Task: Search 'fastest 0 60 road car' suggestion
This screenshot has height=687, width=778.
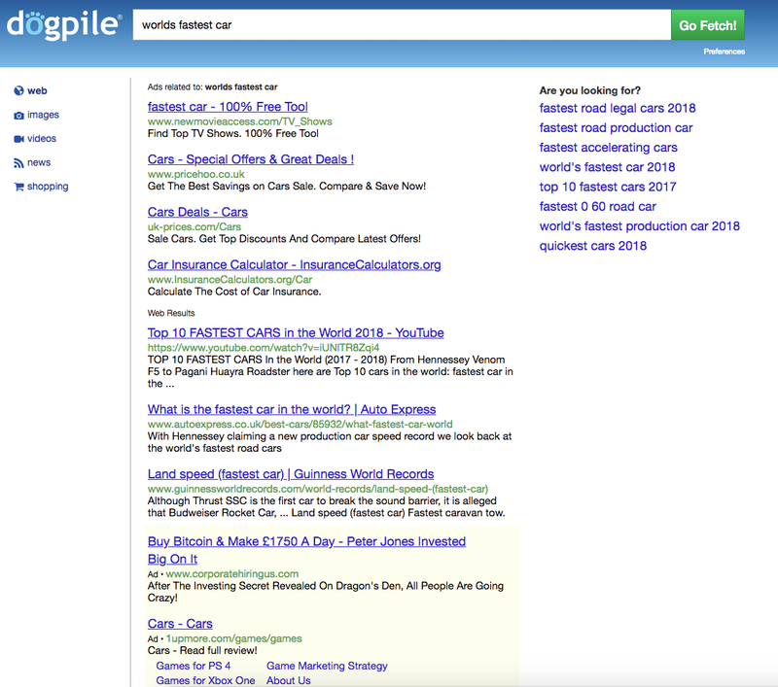Action: (597, 207)
